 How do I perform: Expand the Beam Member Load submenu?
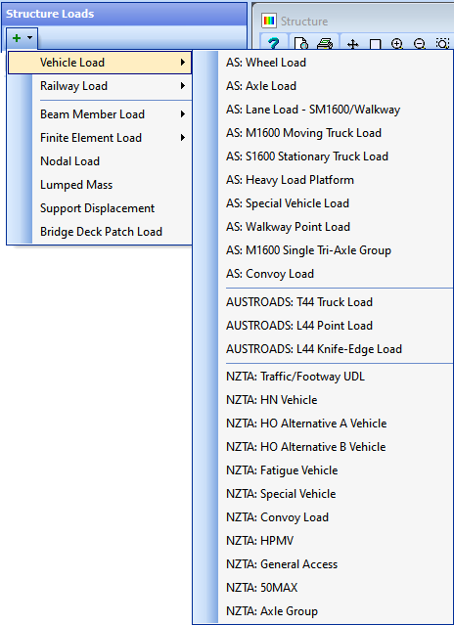pyautogui.click(x=100, y=114)
